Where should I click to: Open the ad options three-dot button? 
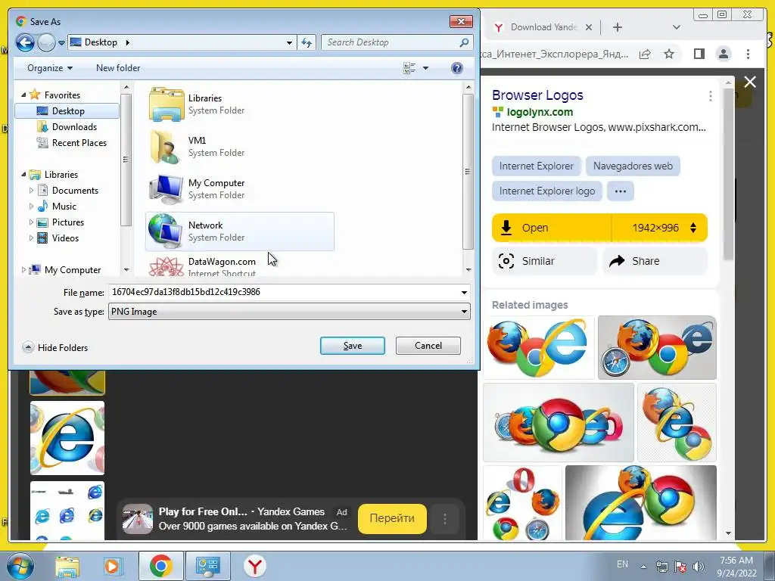(445, 519)
